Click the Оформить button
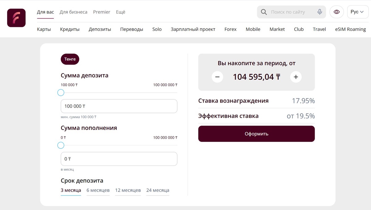Viewport: 371px width, 210px height. [x=257, y=134]
